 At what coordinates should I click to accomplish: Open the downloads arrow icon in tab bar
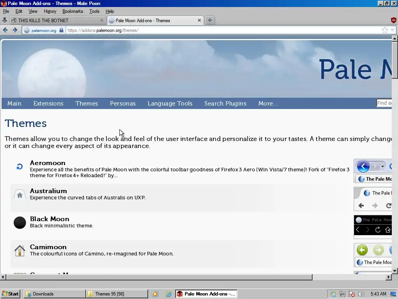point(5,20)
